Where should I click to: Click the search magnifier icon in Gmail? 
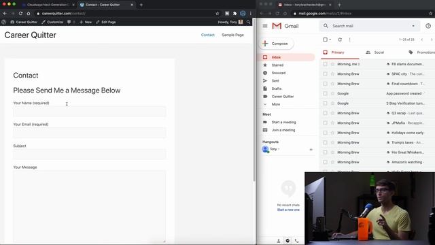[x=326, y=26]
